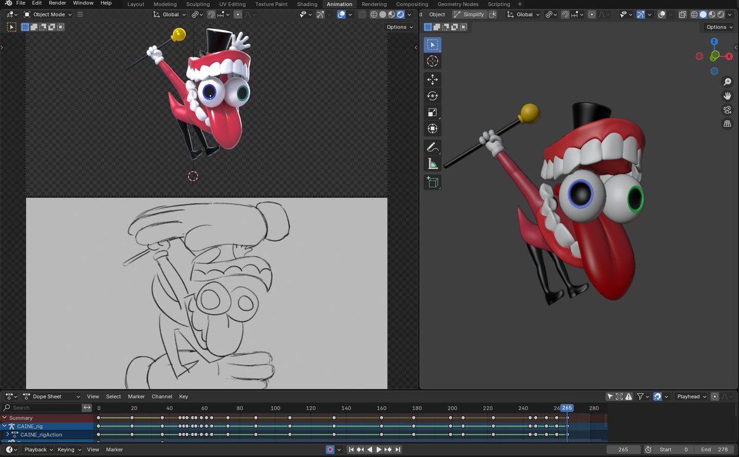Switch to the Geometry Nodes workspace tab

[458, 4]
